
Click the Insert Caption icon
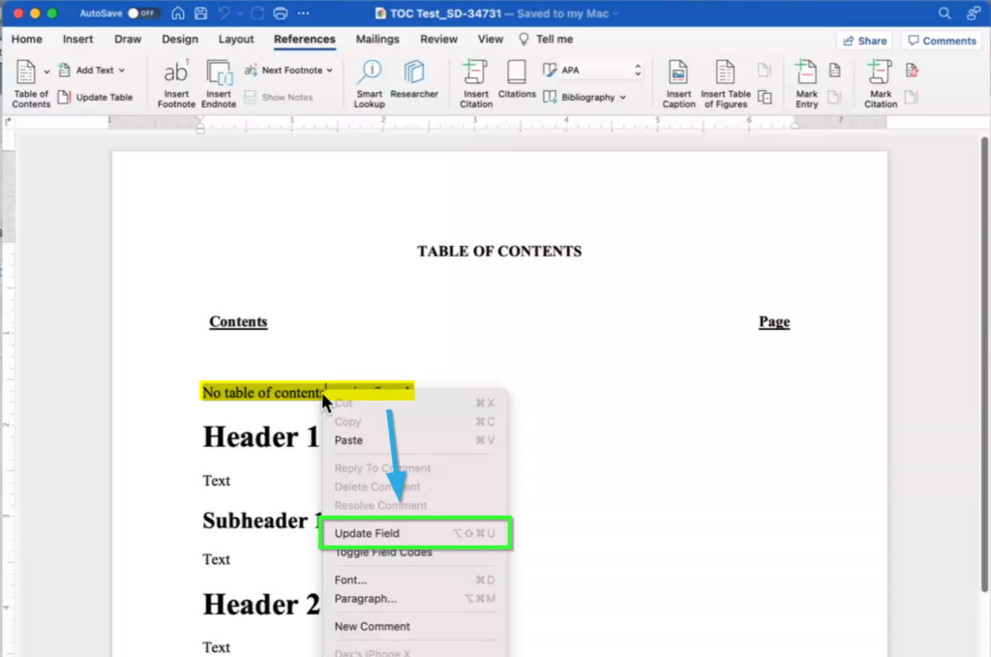(x=678, y=74)
